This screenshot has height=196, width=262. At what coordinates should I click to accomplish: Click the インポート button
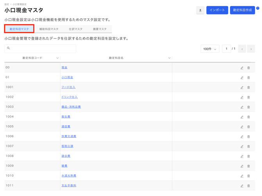pyautogui.click(x=217, y=10)
